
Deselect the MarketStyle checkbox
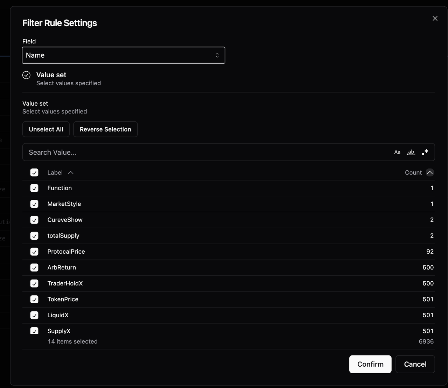[34, 204]
